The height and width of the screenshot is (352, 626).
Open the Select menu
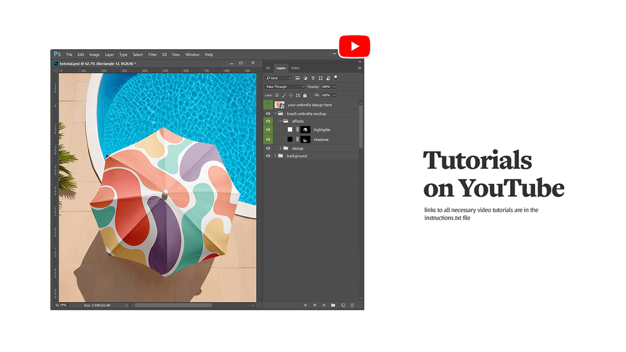[138, 55]
